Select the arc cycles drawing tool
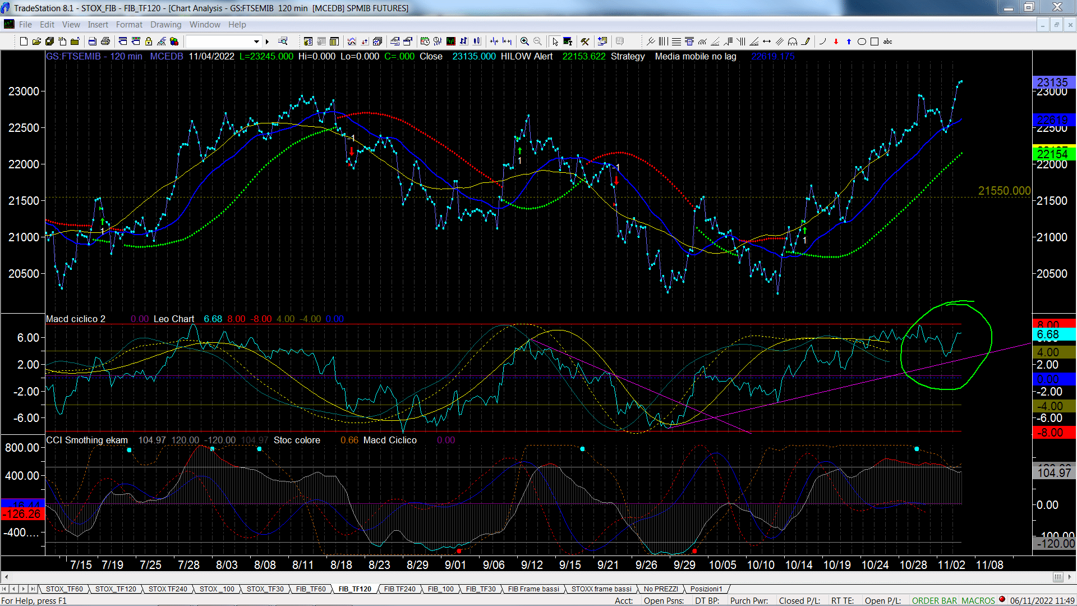Viewport: 1077px width, 606px height. [x=793, y=42]
